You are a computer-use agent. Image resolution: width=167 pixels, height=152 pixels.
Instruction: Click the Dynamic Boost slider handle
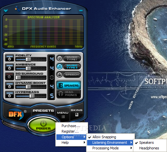28,87
